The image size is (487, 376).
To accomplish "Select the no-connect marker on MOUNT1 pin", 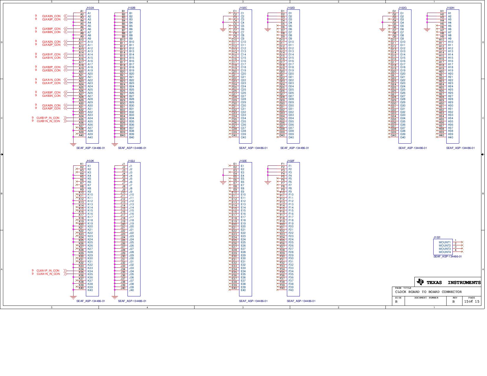I will 463,242.
